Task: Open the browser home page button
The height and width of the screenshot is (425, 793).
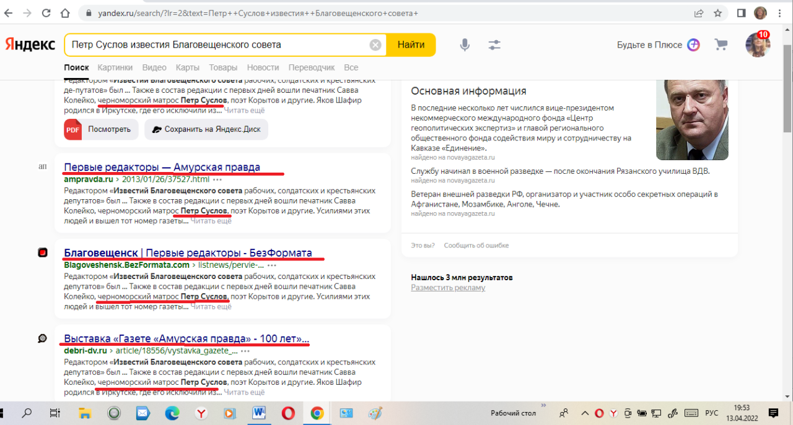Action: pyautogui.click(x=64, y=12)
